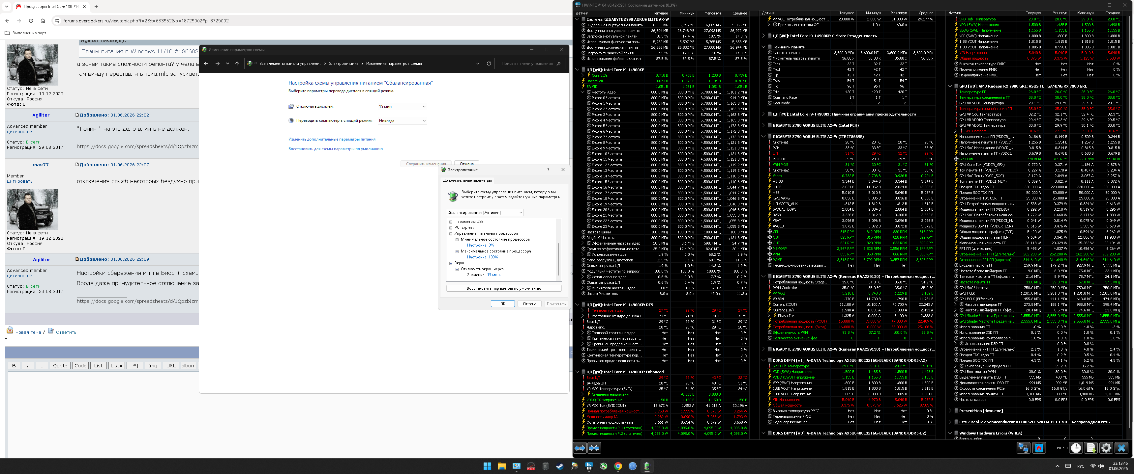The width and height of the screenshot is (1134, 474).
Task: Open Chrome tab search dropdown
Action: (x=7, y=7)
